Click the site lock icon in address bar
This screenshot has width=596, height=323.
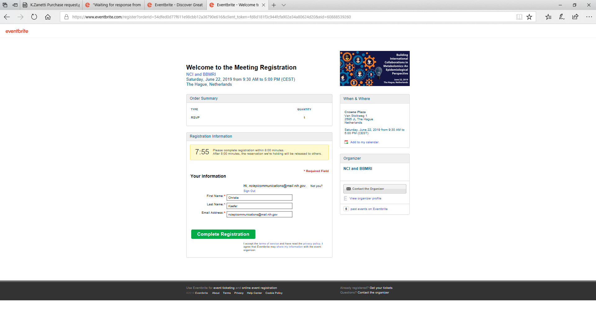tap(66, 17)
